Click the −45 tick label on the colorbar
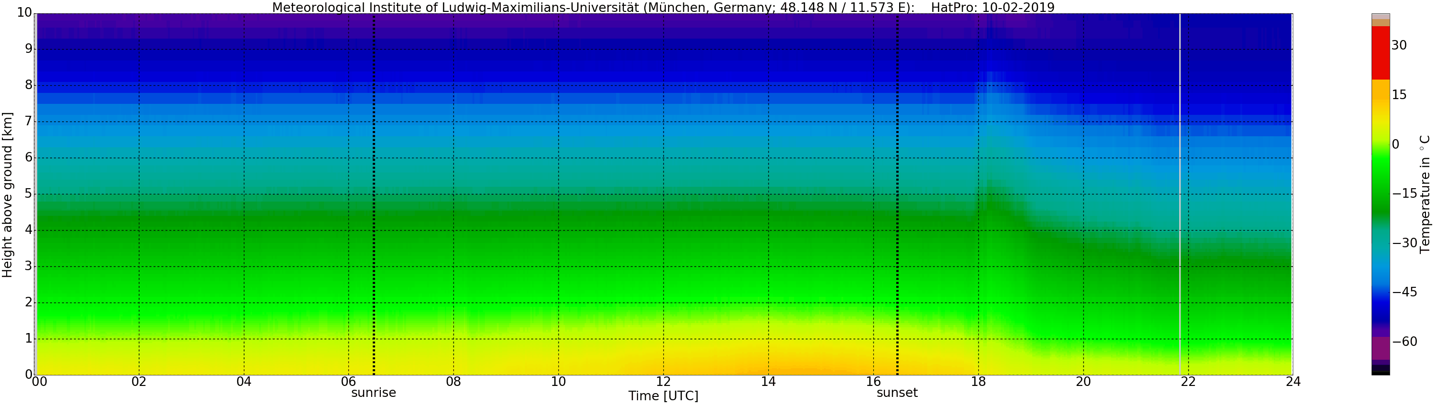This screenshot has height=405, width=1436. click(x=1405, y=292)
